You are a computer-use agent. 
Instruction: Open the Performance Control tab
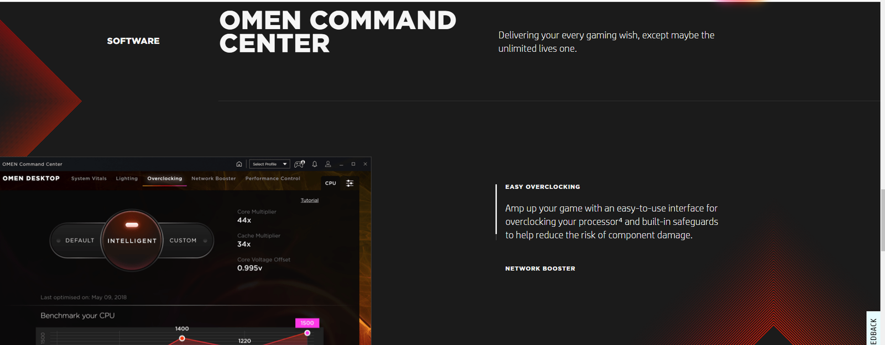[273, 178]
